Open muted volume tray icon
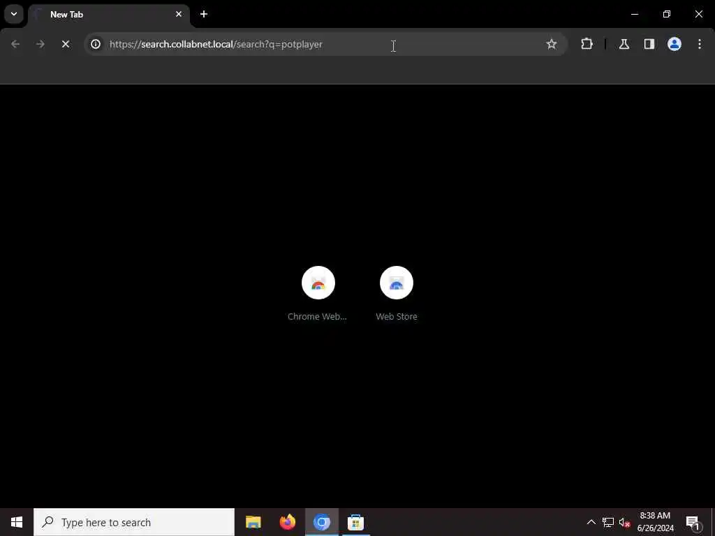Screen dimensions: 715x536 (x=624, y=522)
